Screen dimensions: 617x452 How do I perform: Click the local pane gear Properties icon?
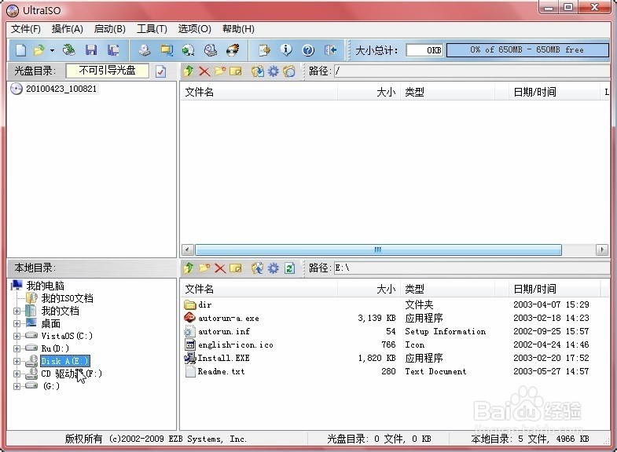pyautogui.click(x=273, y=268)
